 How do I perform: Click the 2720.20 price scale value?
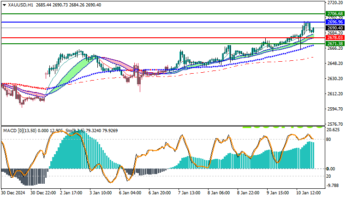(x=335, y=3)
